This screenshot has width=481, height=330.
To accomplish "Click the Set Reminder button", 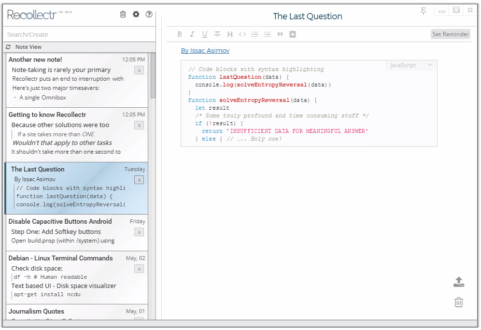I will coord(450,34).
